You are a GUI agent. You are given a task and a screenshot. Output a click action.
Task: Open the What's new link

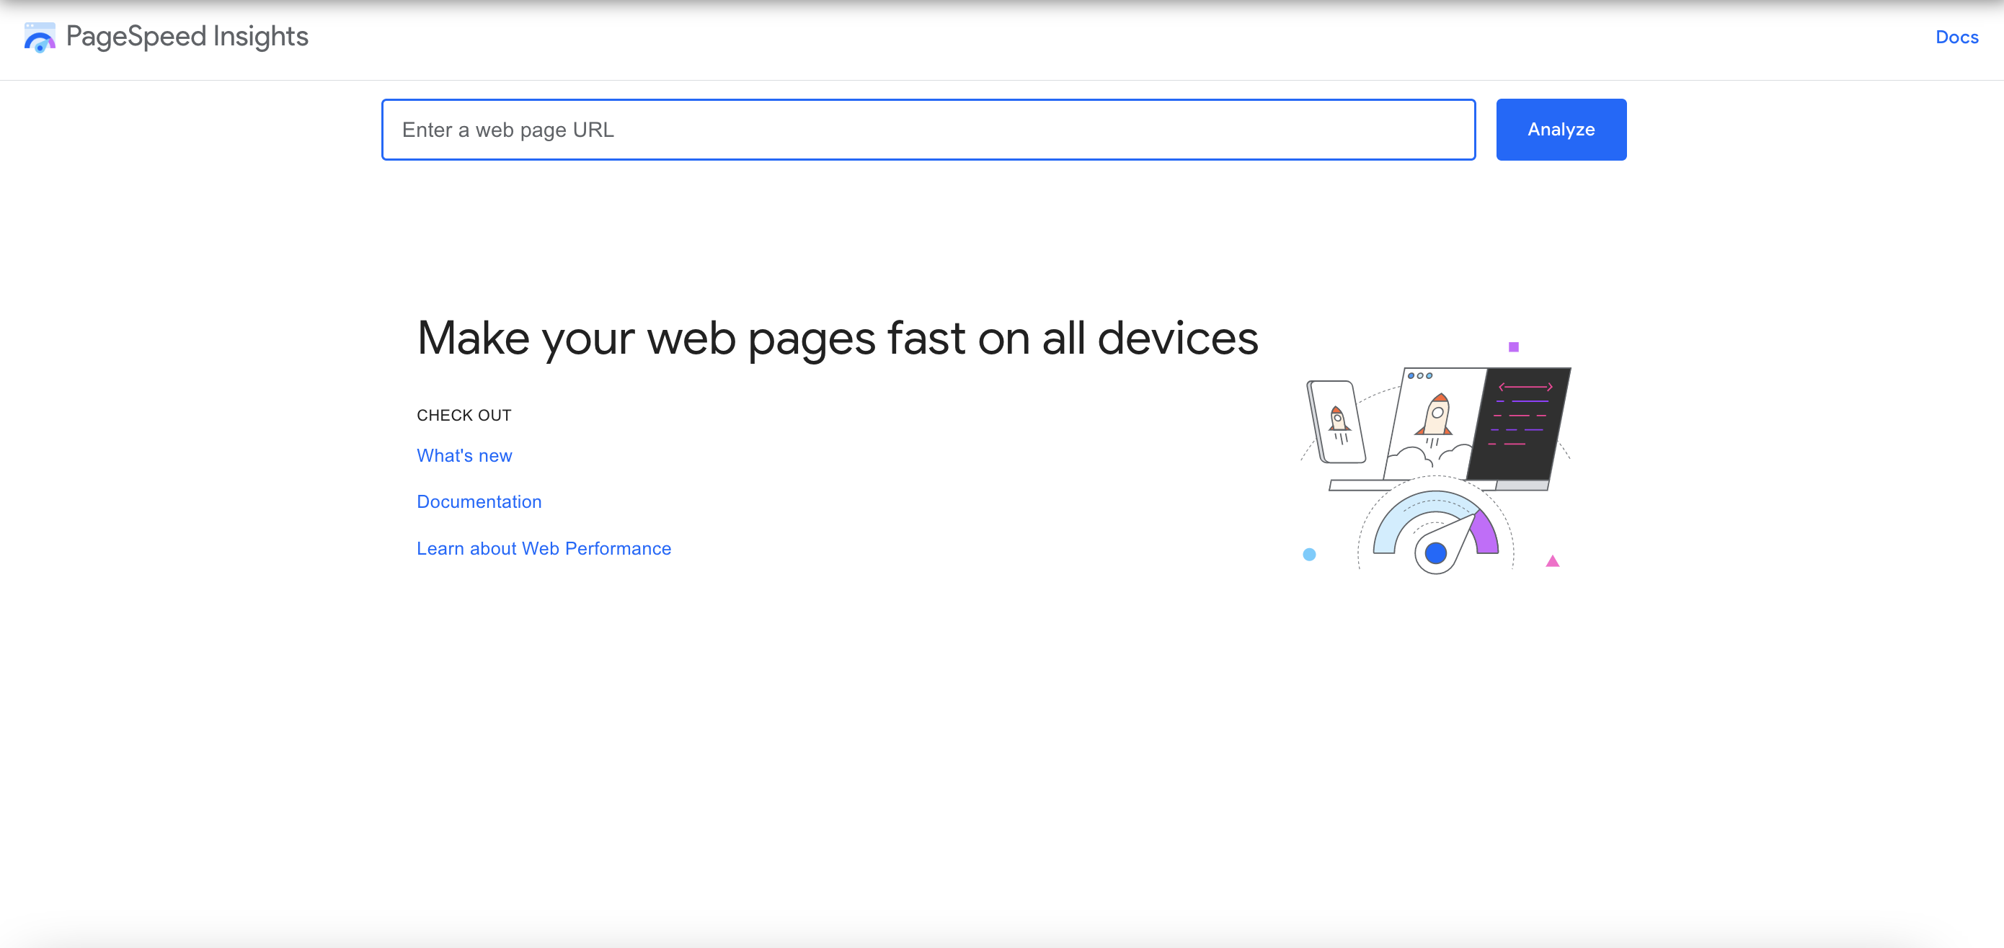click(464, 456)
